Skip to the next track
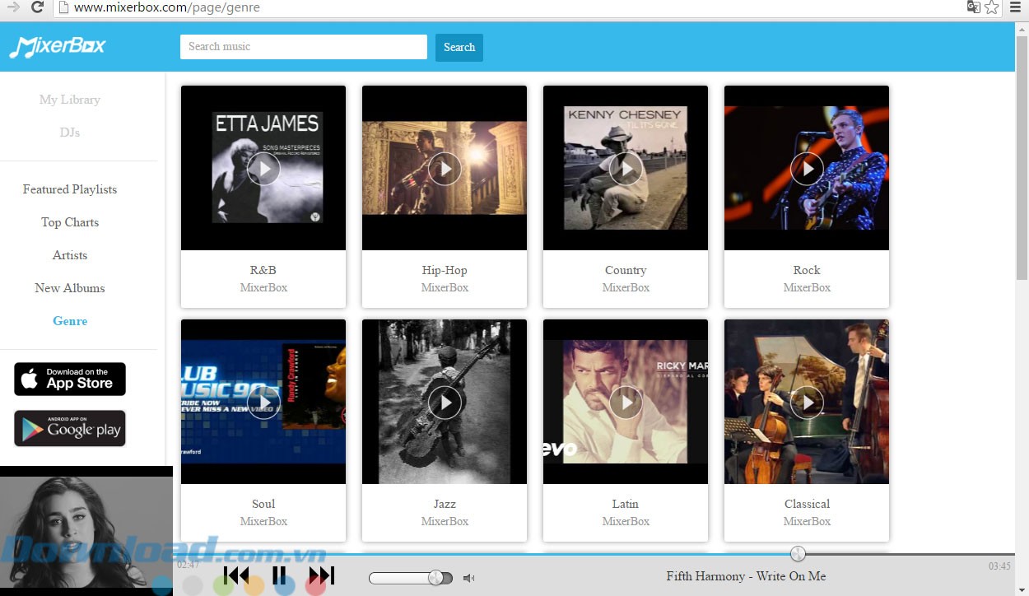This screenshot has width=1029, height=596. tap(321, 575)
